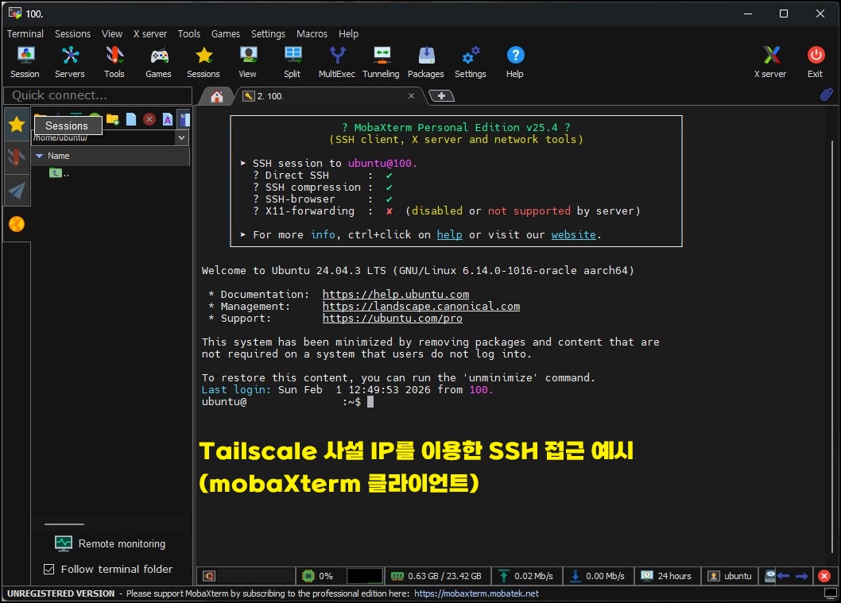Select the Macros paper plane sidebar tab
This screenshot has height=603, width=841.
[x=17, y=191]
